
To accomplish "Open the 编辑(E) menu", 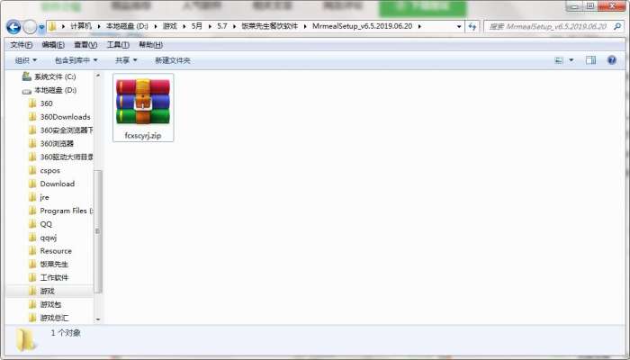I will click(x=53, y=45).
